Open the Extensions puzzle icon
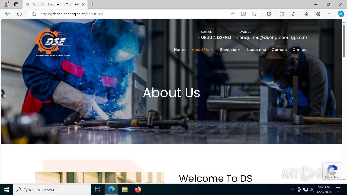This screenshot has height=195, width=347. coord(269,14)
